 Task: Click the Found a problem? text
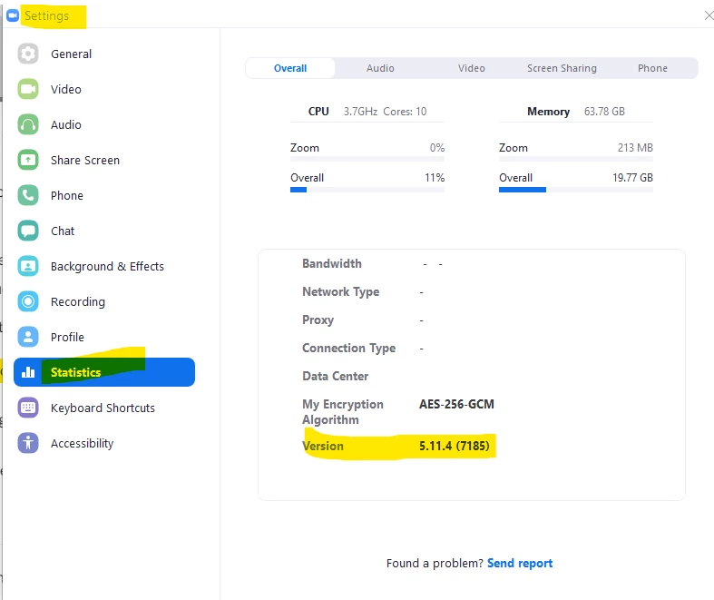pos(435,563)
